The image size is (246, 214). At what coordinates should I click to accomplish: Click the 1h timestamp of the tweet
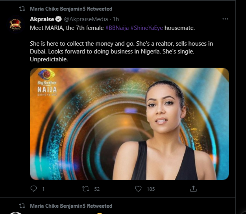tap(116, 19)
